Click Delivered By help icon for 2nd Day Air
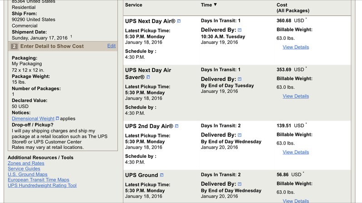 click(x=240, y=135)
